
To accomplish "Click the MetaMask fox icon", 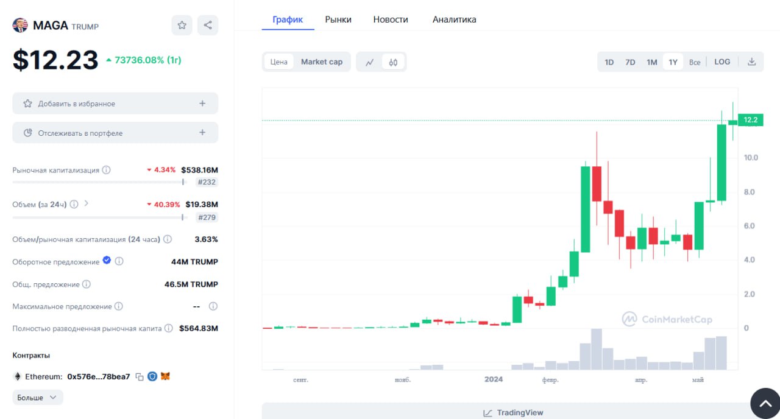I will tap(165, 376).
